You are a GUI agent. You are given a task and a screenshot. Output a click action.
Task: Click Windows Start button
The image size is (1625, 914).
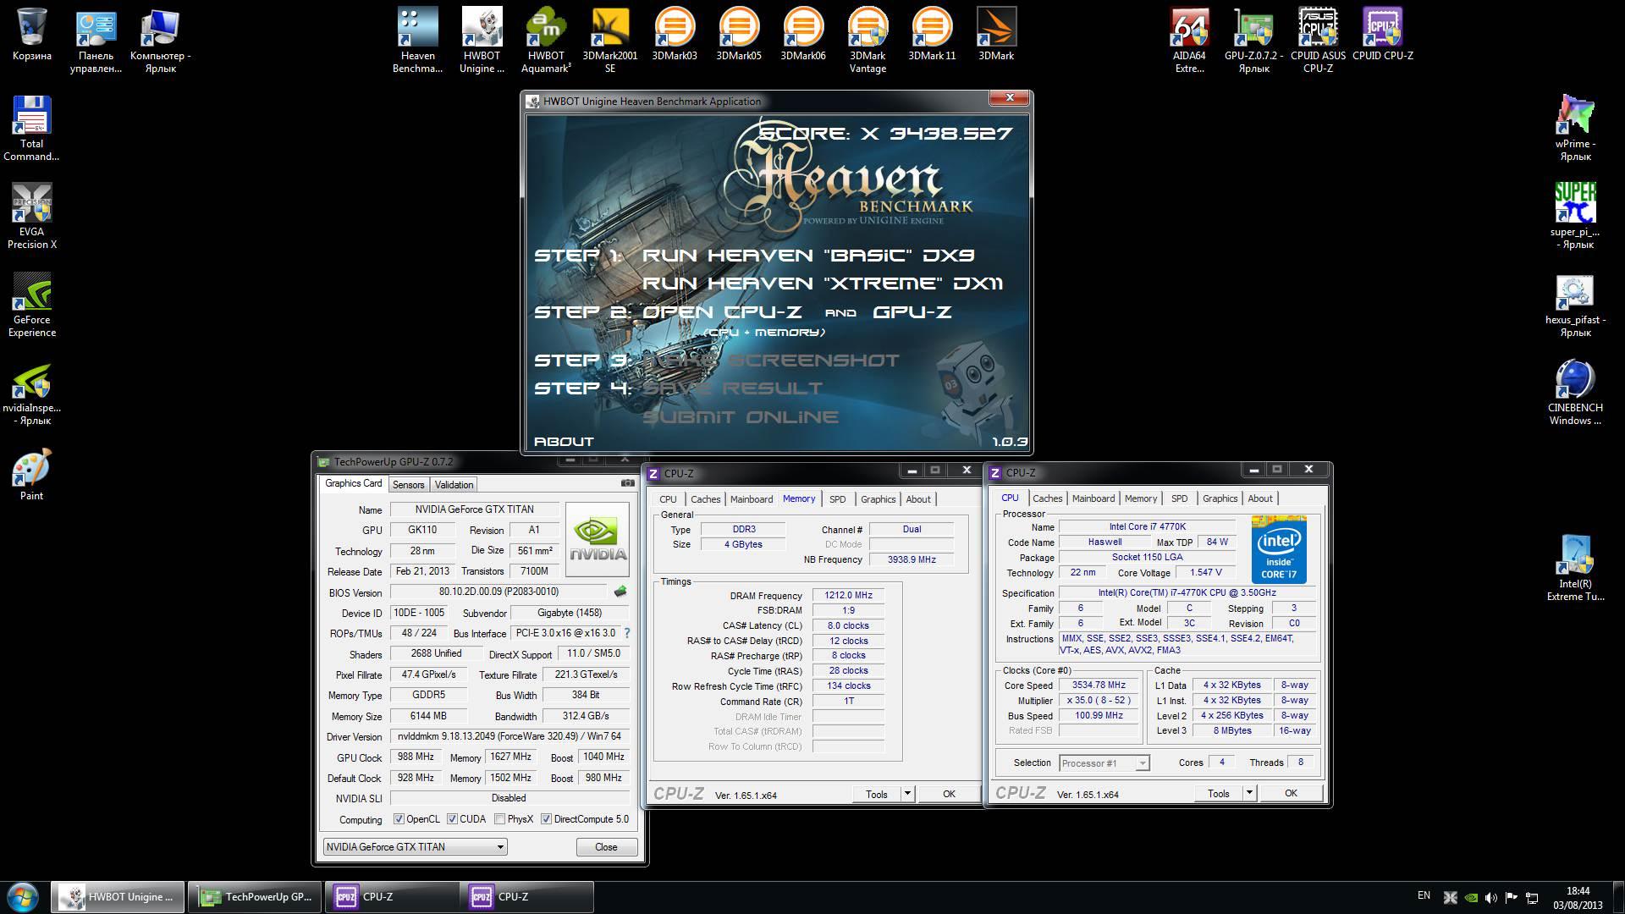(23, 896)
